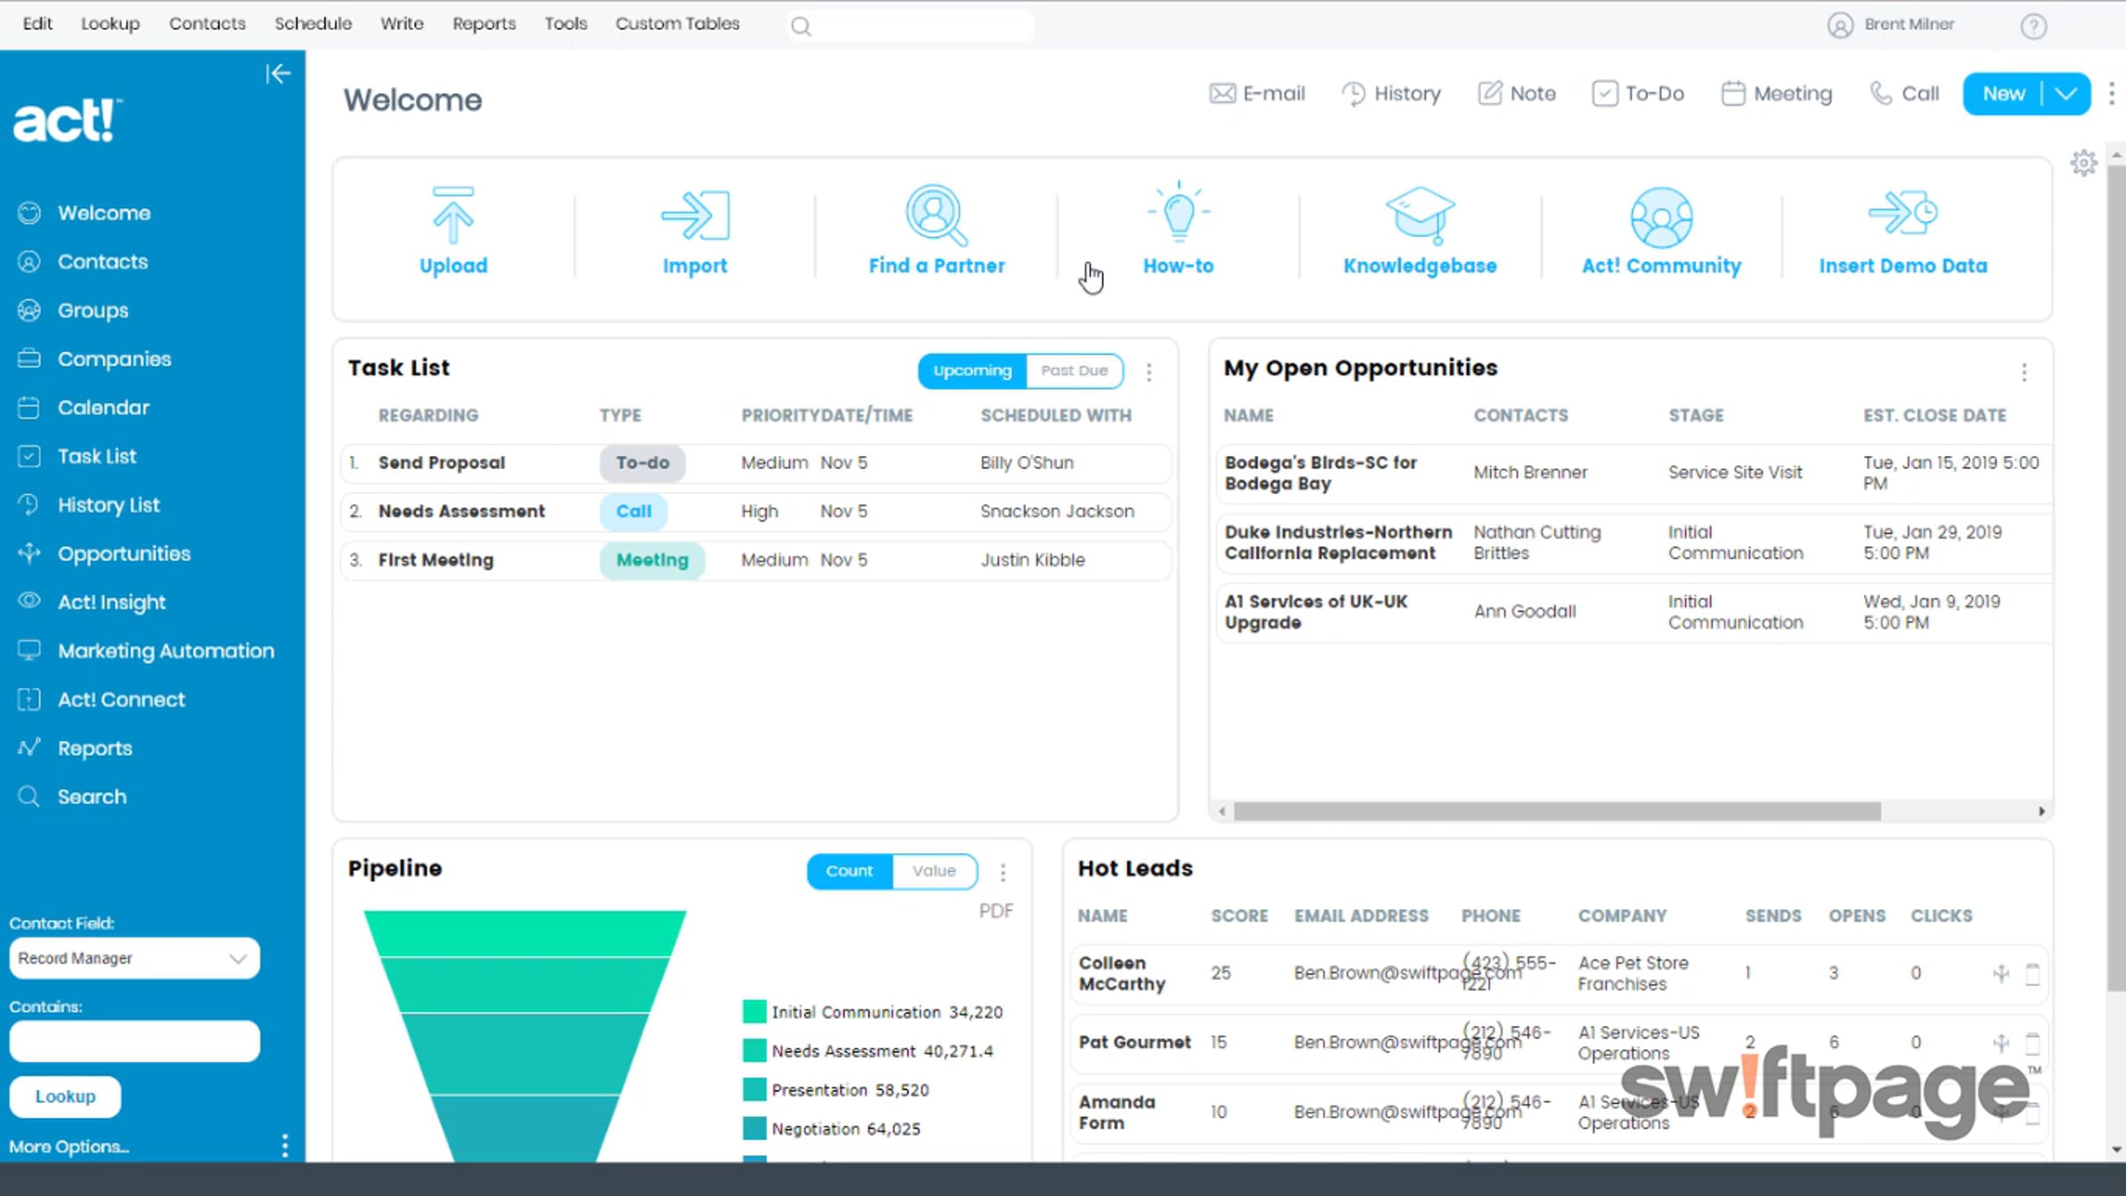This screenshot has height=1196, width=2126.
Task: Click the search magnifier icon in top bar
Action: [x=801, y=27]
